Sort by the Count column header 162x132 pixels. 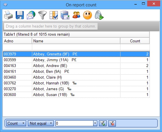[x=135, y=41]
